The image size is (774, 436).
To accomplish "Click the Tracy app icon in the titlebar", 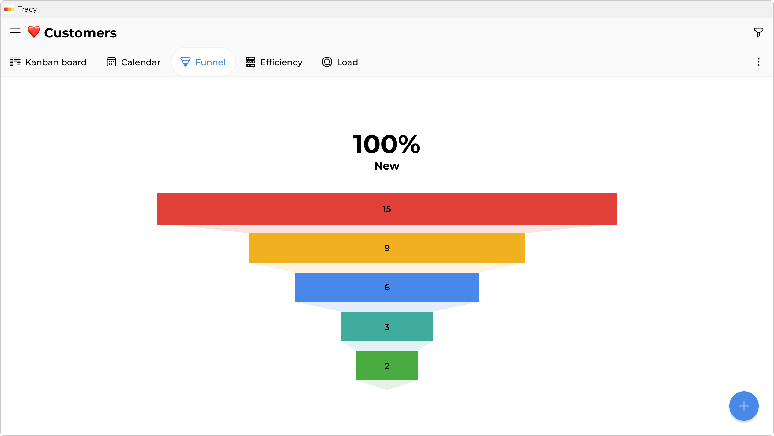I will point(9,9).
